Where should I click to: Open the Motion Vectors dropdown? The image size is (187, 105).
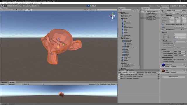point(180,59)
